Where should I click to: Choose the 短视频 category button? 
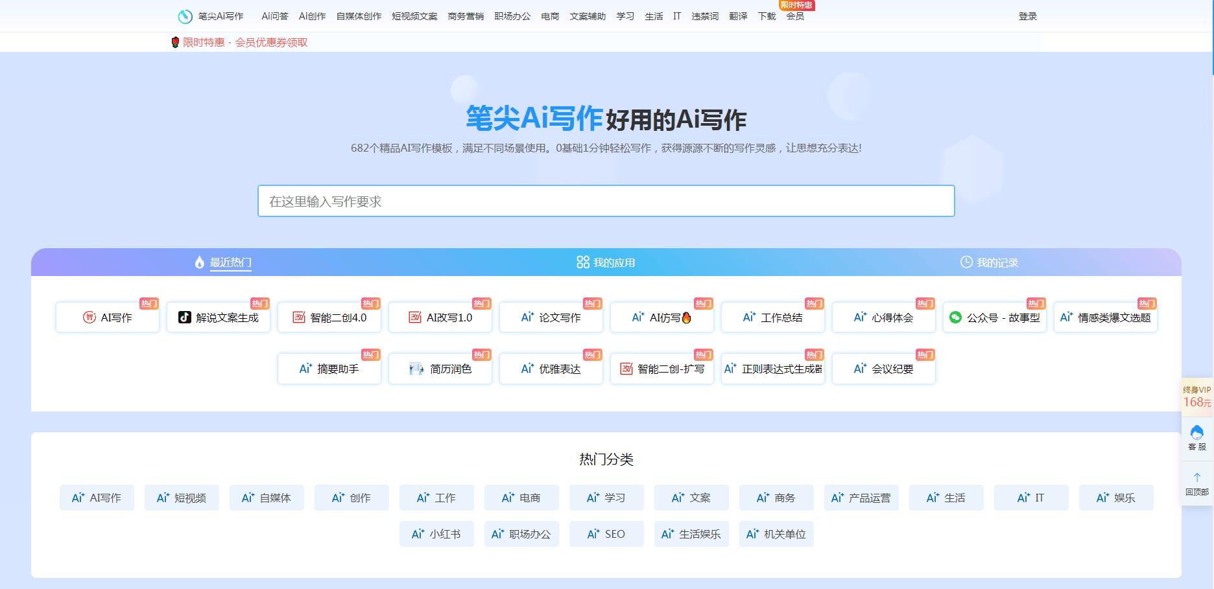182,498
